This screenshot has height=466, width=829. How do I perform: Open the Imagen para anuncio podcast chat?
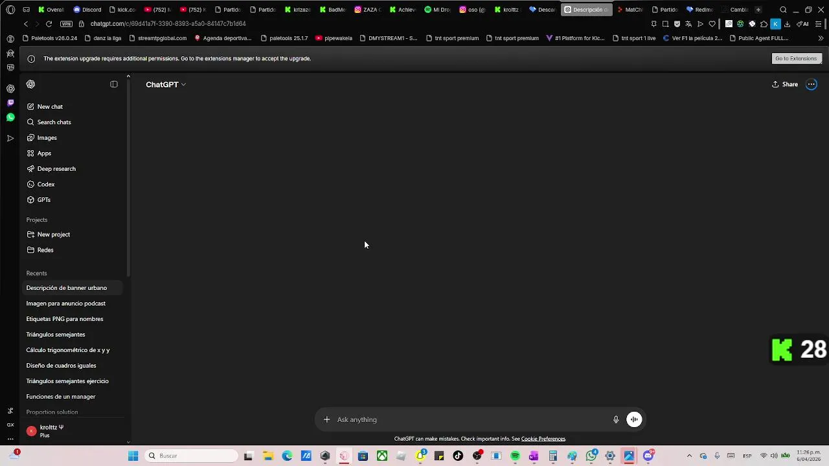click(x=73, y=304)
